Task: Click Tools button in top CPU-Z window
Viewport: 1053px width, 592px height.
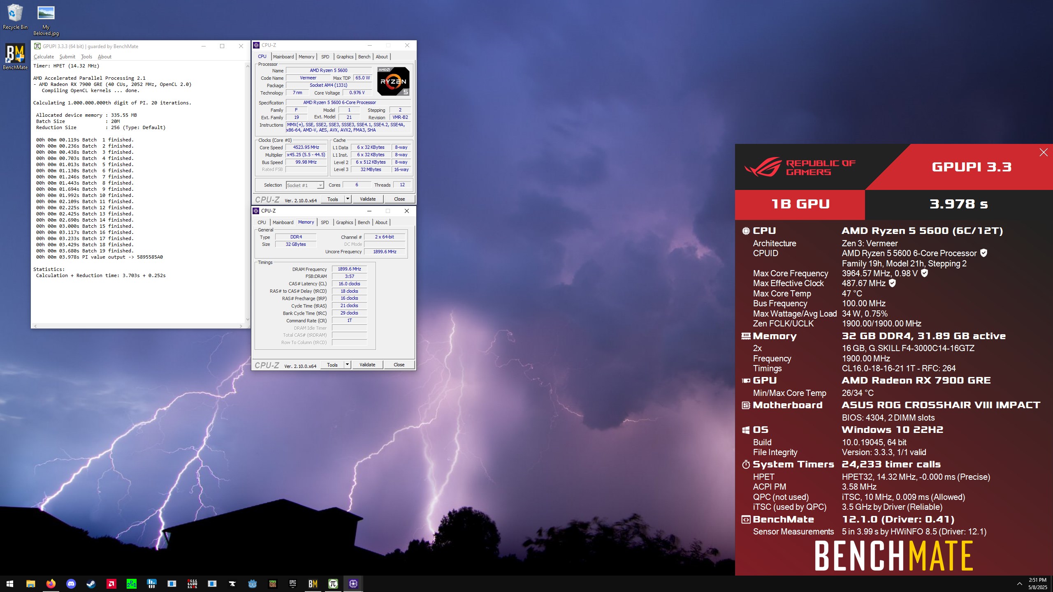Action: tap(333, 199)
